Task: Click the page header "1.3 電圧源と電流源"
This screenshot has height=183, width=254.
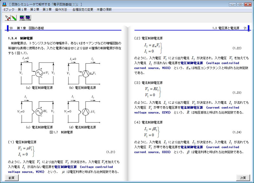Action: [x=226, y=28]
